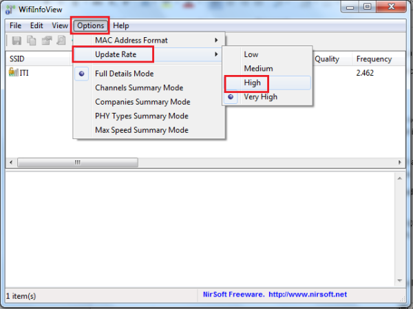Image resolution: width=413 pixels, height=309 pixels.
Task: Sort by the SSID column header
Action: (39, 58)
